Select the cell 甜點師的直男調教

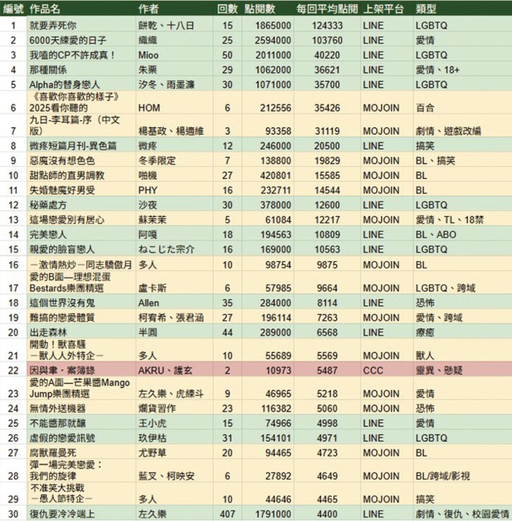coord(67,176)
